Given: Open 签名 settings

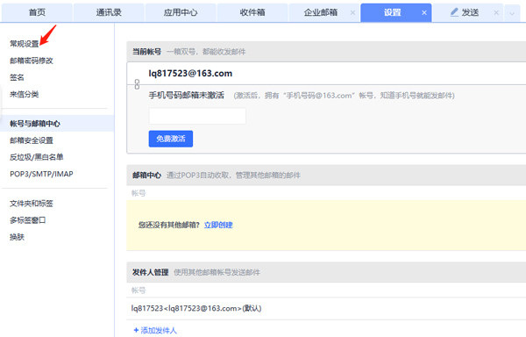Looking at the screenshot, I should [17, 77].
